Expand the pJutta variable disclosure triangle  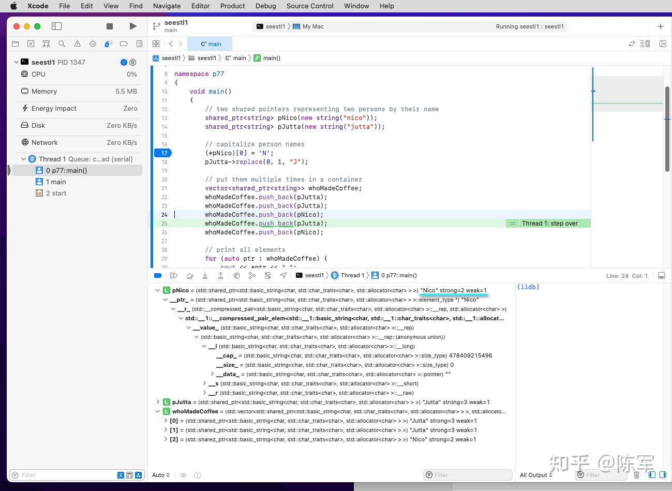[158, 402]
